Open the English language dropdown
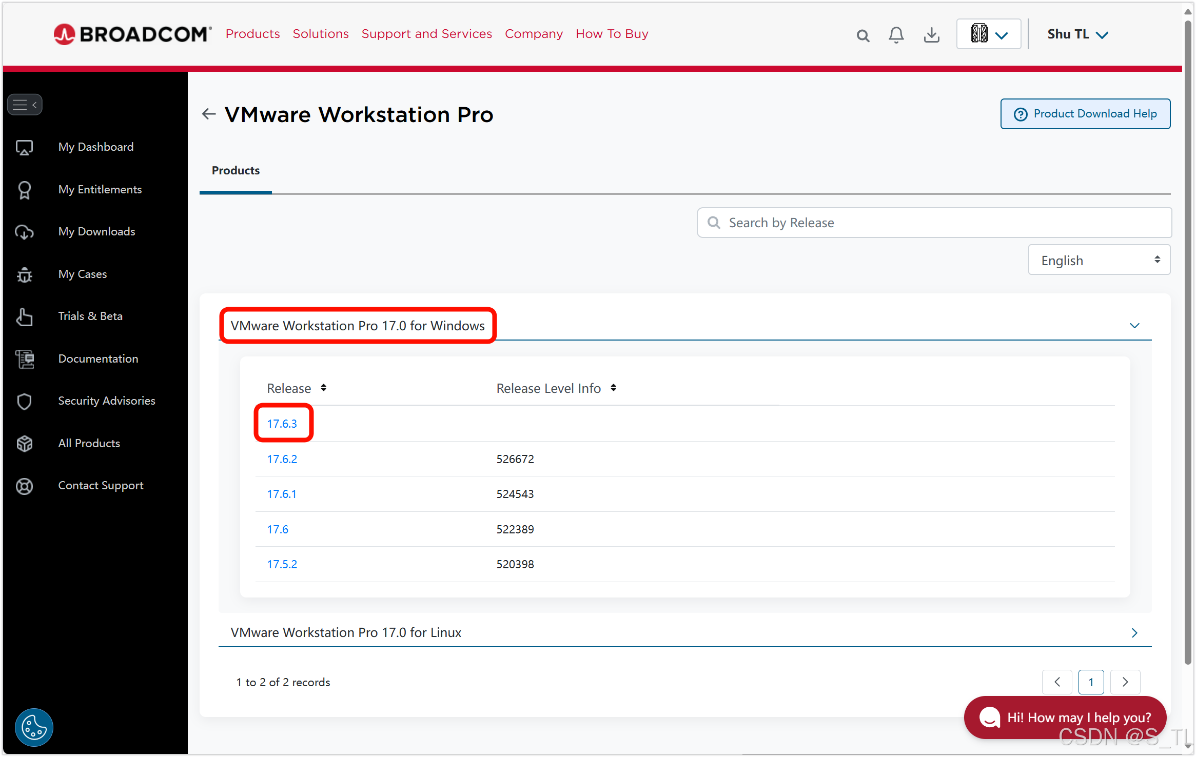This screenshot has width=1196, height=757. [x=1099, y=260]
